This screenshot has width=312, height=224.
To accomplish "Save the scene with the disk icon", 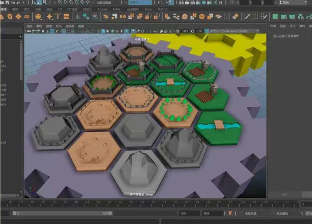I will pos(7,3).
